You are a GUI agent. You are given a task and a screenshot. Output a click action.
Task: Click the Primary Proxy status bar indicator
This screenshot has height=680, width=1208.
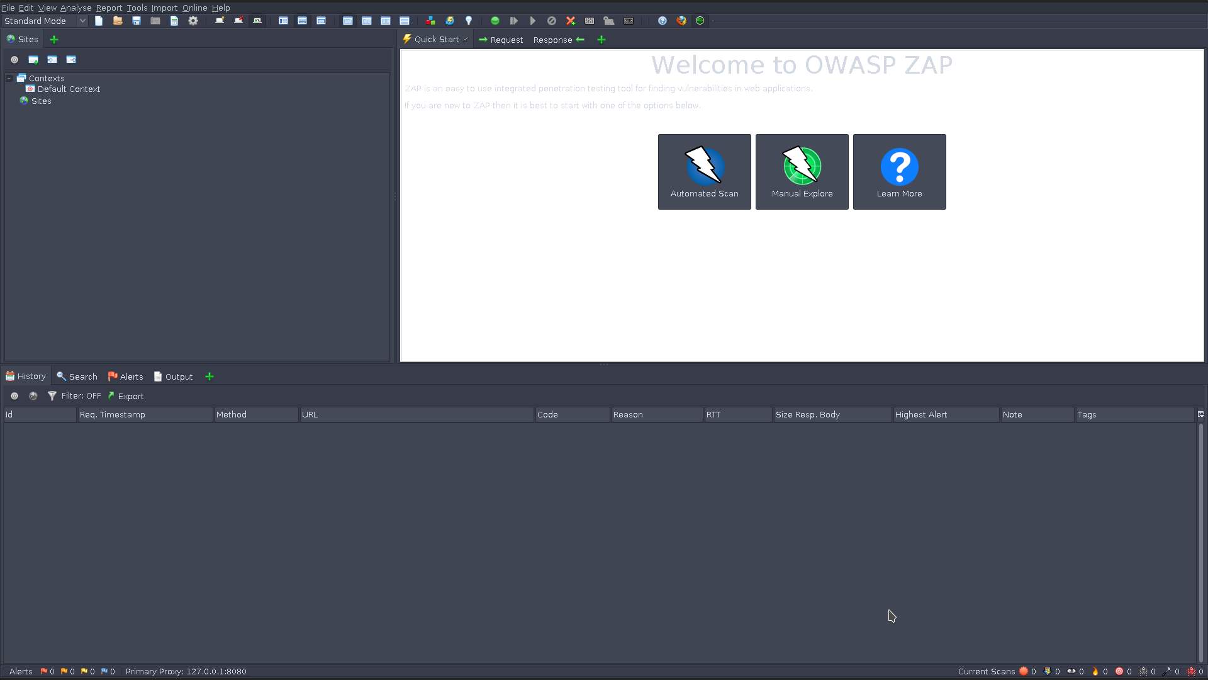pyautogui.click(x=187, y=671)
